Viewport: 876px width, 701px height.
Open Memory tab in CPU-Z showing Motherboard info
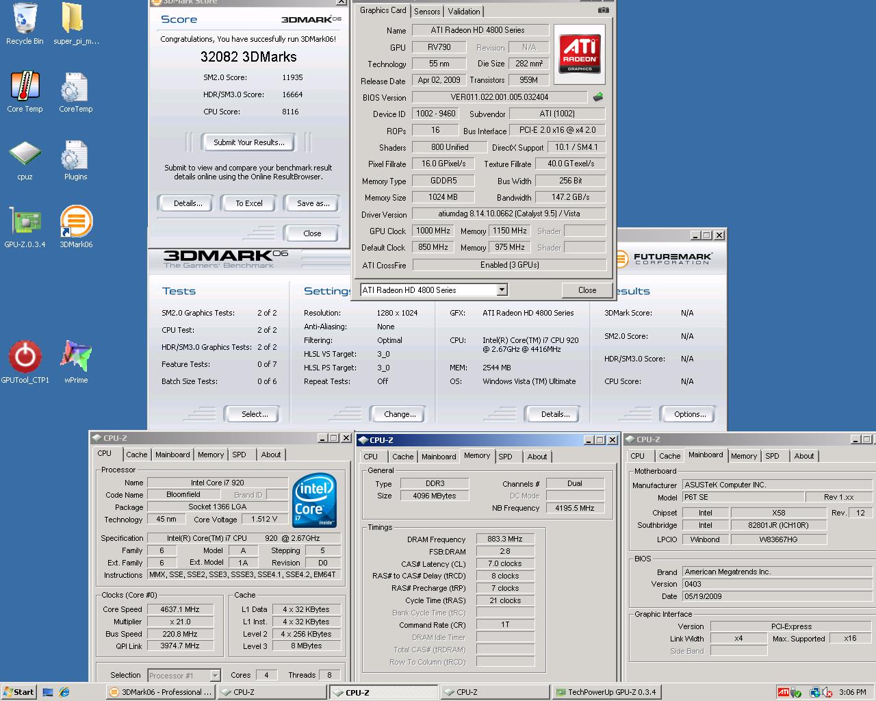(x=744, y=456)
